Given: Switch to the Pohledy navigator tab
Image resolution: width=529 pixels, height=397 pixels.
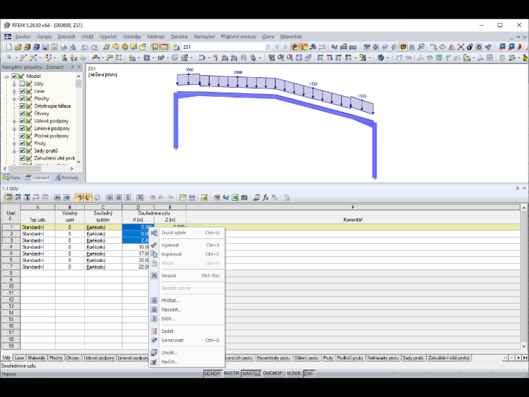Looking at the screenshot, I should pos(67,178).
